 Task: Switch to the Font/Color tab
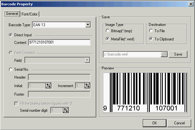pyautogui.click(x=29, y=14)
